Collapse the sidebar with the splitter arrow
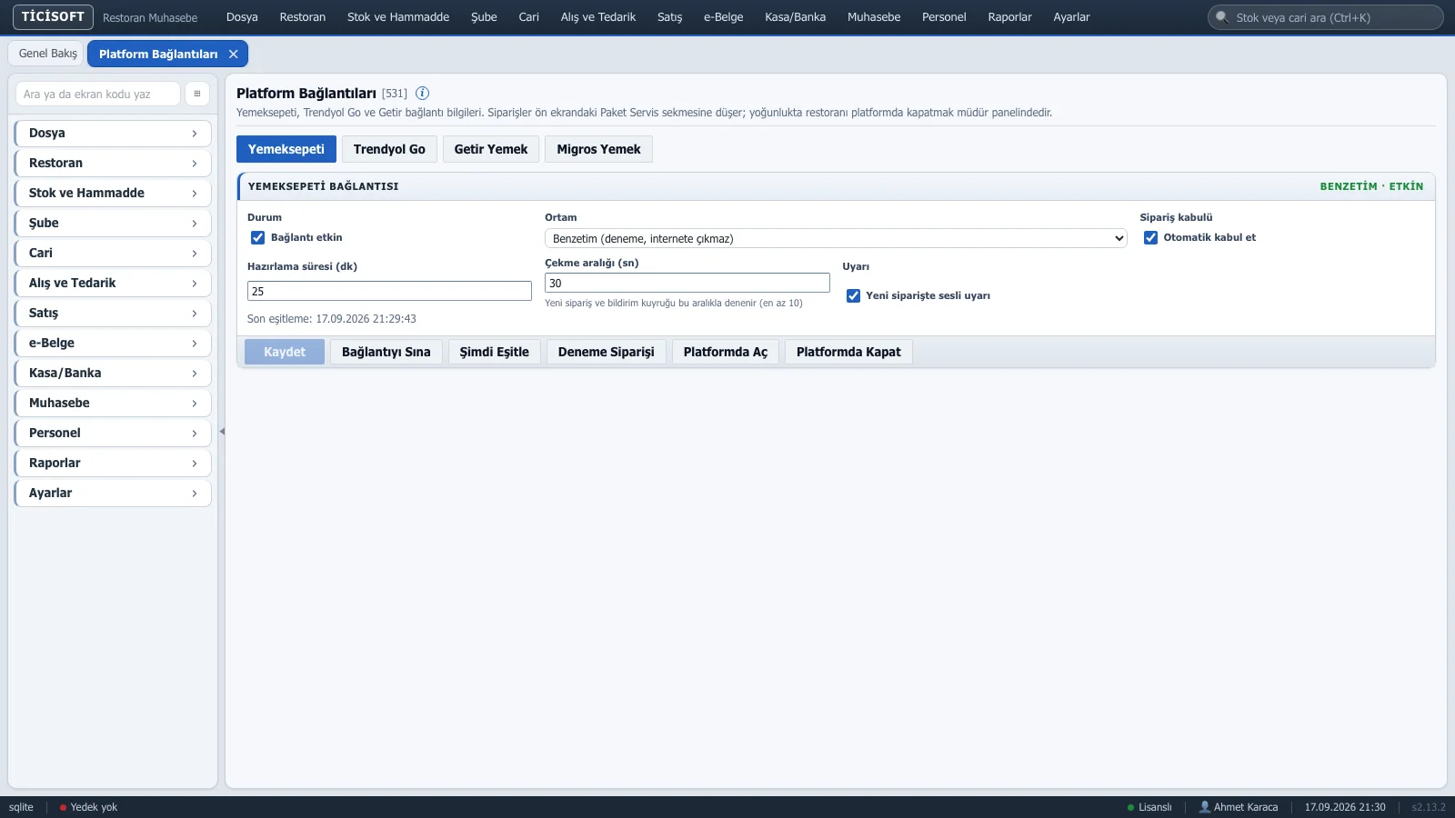The width and height of the screenshot is (1455, 818). (x=222, y=432)
